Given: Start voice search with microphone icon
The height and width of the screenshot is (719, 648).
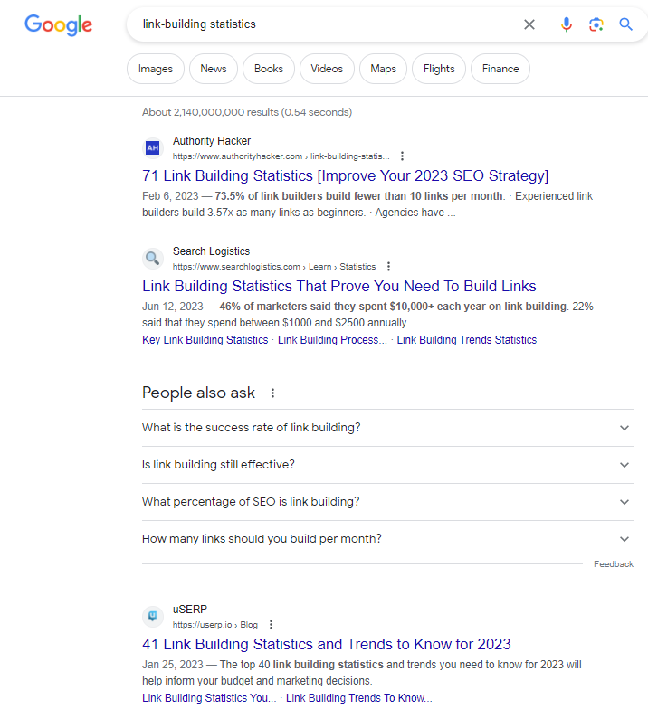Looking at the screenshot, I should (567, 24).
